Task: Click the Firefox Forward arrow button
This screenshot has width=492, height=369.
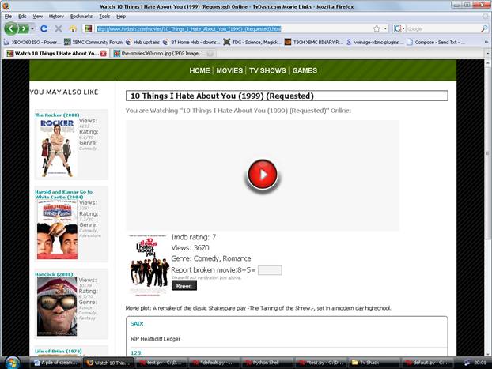Action: coord(24,29)
